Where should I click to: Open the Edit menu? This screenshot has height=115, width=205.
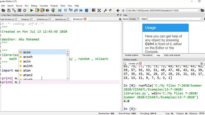point(3,6)
